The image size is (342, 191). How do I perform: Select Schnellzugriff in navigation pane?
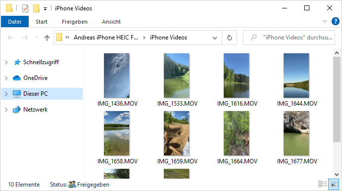point(41,62)
